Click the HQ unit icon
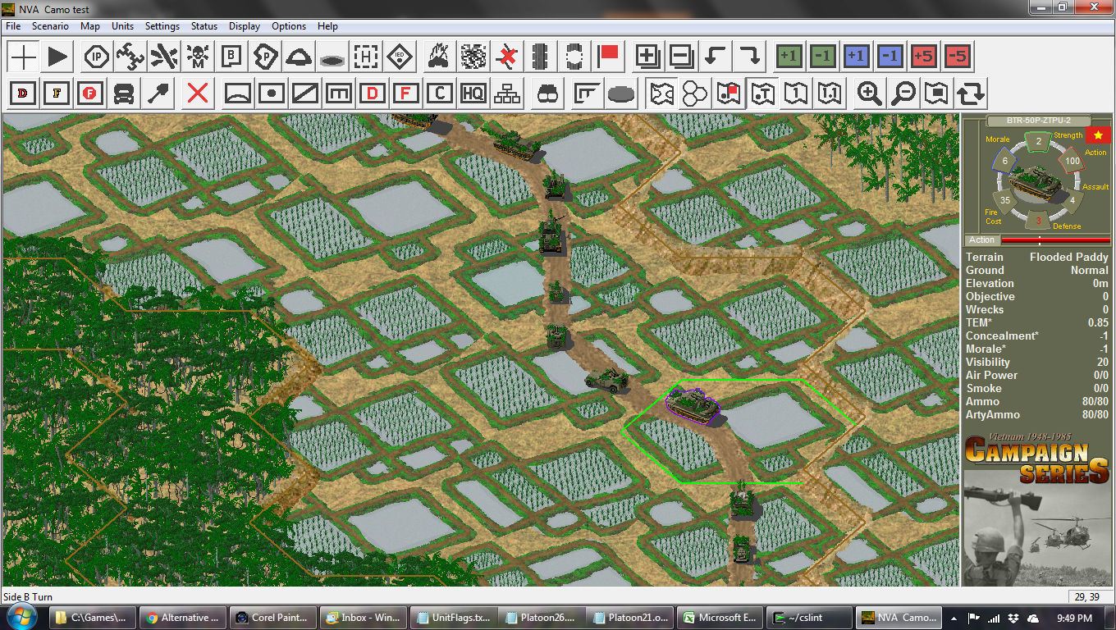1116x630 pixels. click(x=473, y=94)
